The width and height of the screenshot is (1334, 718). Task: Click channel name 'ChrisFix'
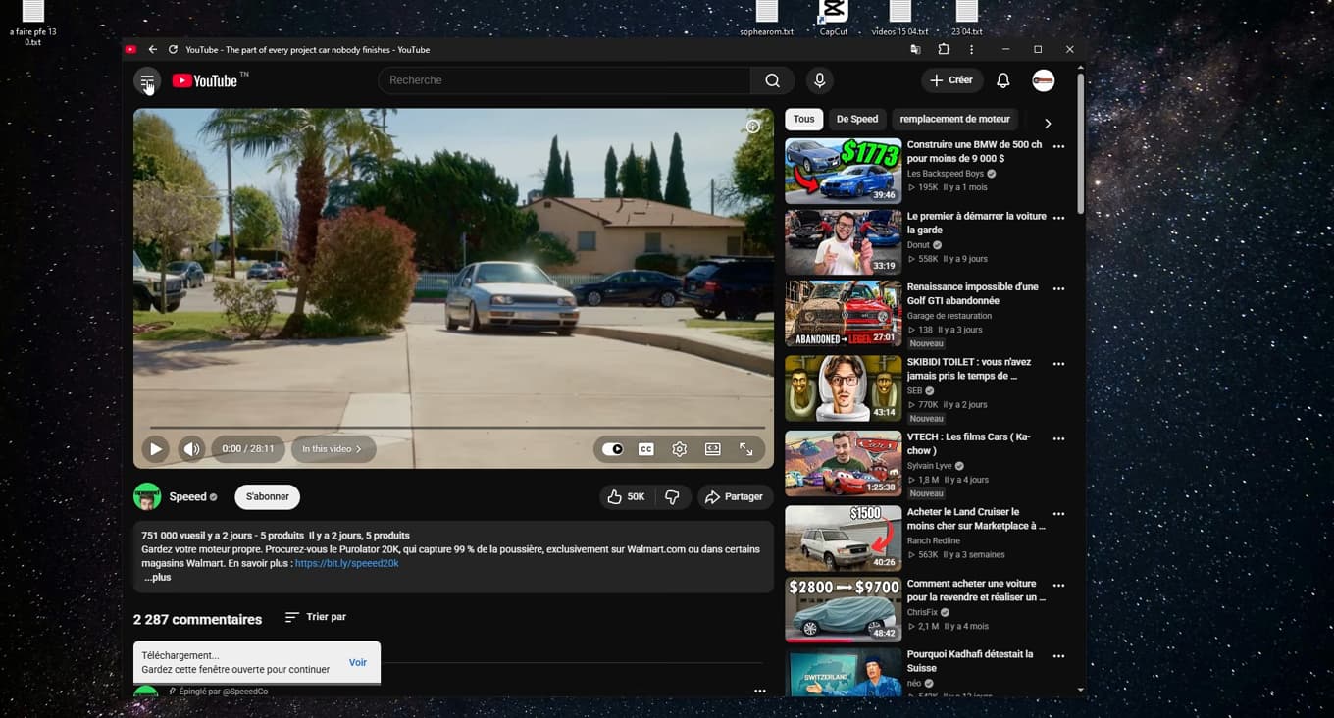(922, 612)
